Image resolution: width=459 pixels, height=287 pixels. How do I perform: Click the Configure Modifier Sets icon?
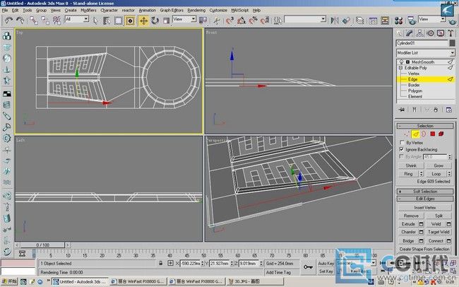click(x=449, y=110)
